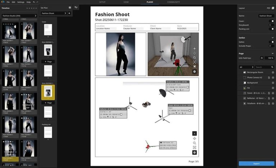
Task: Open the Settings menu
Action: click(21, 2)
